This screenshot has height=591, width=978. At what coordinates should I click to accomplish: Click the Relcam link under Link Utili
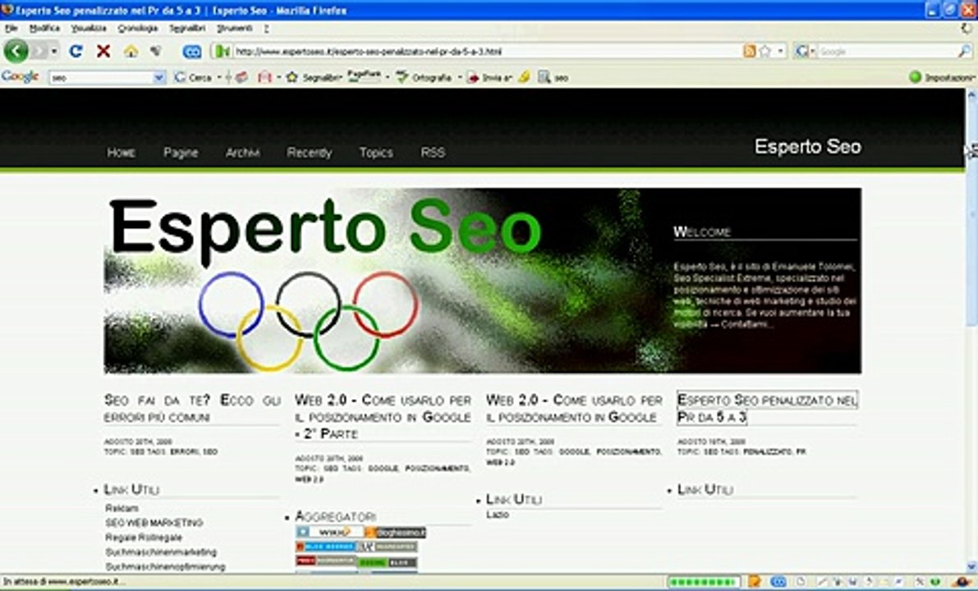(122, 508)
